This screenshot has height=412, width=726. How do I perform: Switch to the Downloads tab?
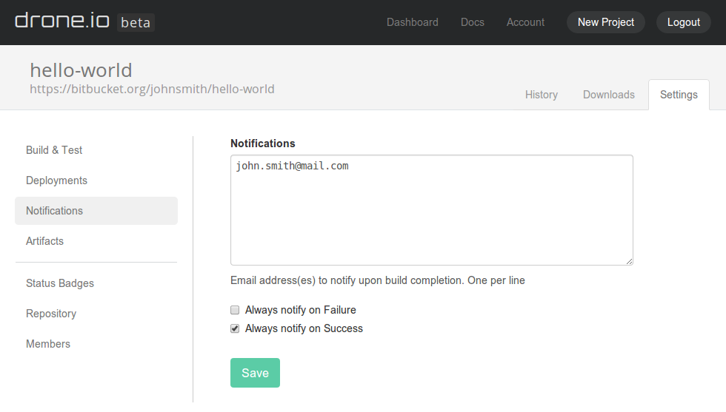[x=608, y=95]
